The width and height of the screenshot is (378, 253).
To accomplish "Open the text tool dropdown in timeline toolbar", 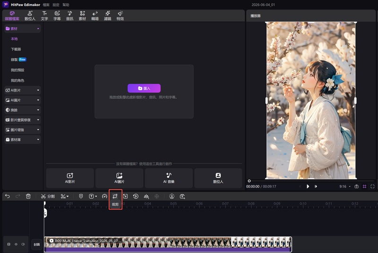I will (93, 196).
